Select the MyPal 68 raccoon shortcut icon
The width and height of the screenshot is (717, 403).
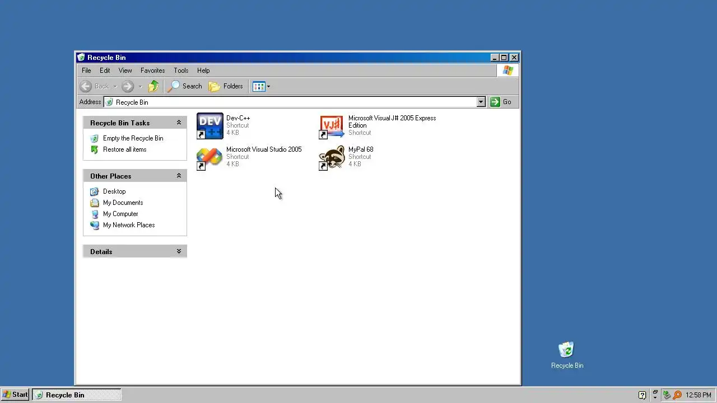[332, 157]
